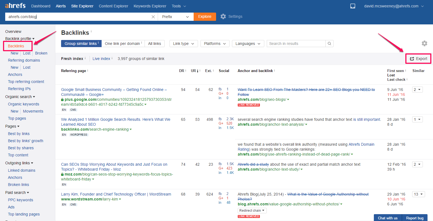Image resolution: width=433 pixels, height=221 pixels.
Task: Sort table by DR column
Action: click(182, 71)
